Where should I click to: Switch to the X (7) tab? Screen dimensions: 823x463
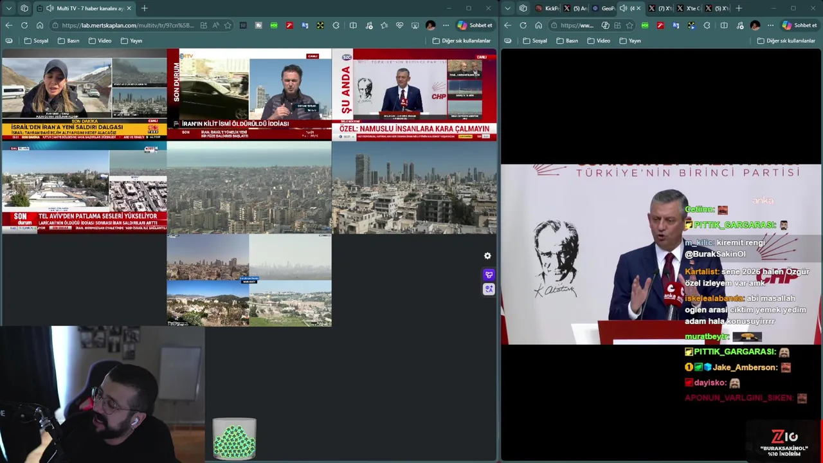(x=660, y=8)
